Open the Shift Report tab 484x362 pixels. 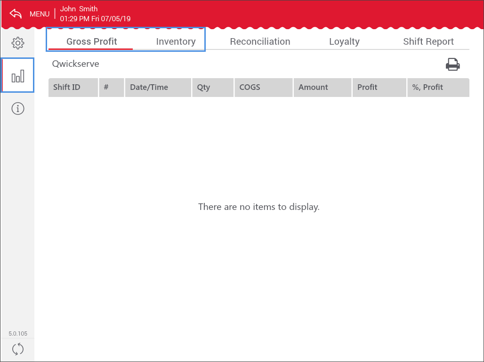coord(428,41)
